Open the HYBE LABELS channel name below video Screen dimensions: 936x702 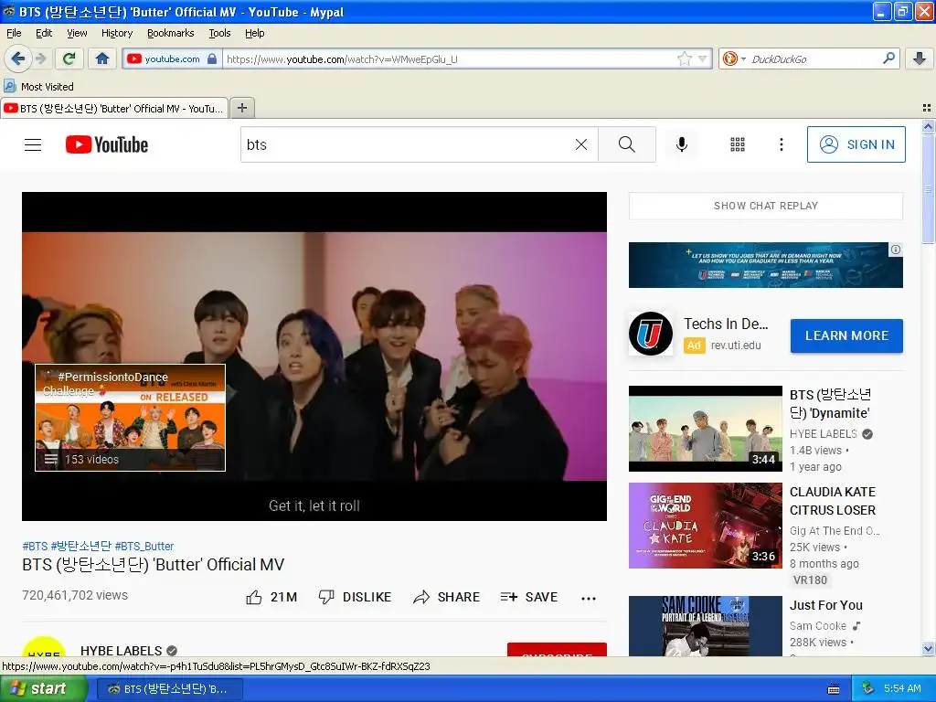(122, 650)
